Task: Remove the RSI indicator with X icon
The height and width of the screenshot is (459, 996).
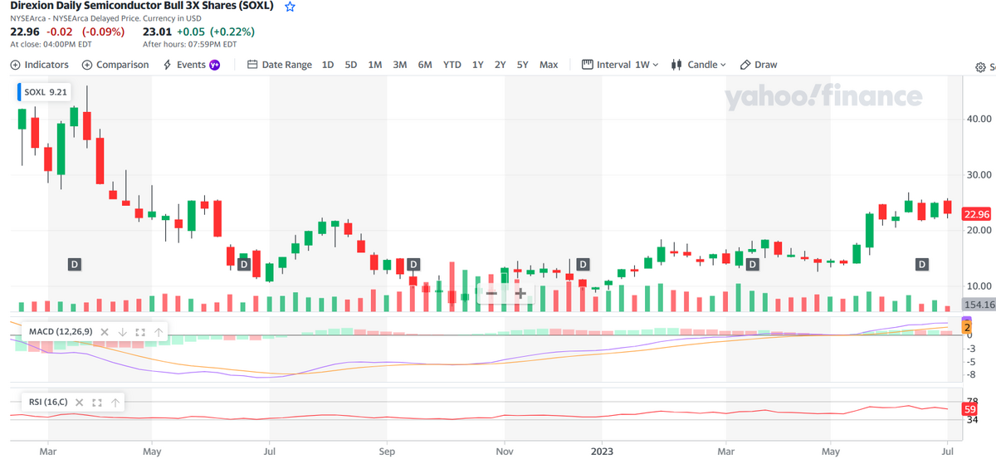Action: coord(79,403)
